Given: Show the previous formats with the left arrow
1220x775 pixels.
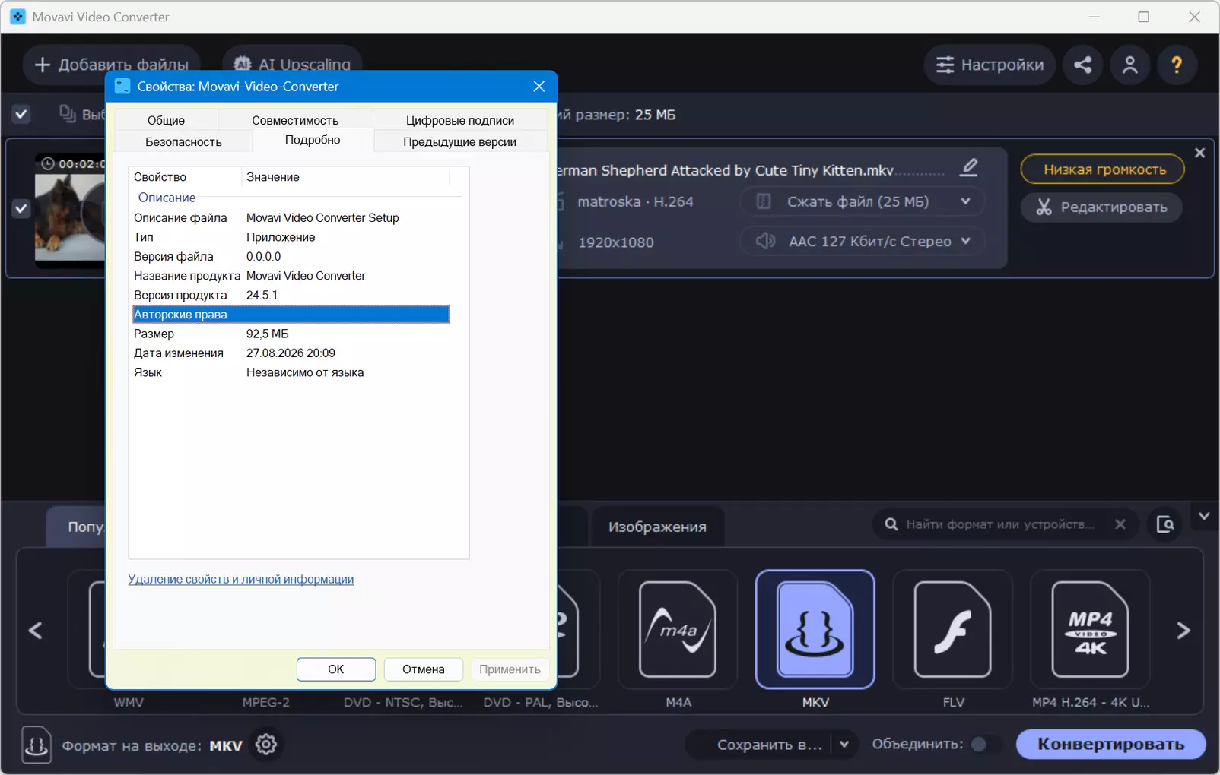Looking at the screenshot, I should (x=36, y=630).
